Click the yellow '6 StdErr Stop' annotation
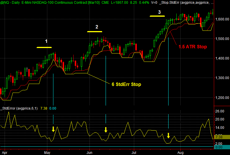The height and width of the screenshot is (155, 230). coord(126,85)
